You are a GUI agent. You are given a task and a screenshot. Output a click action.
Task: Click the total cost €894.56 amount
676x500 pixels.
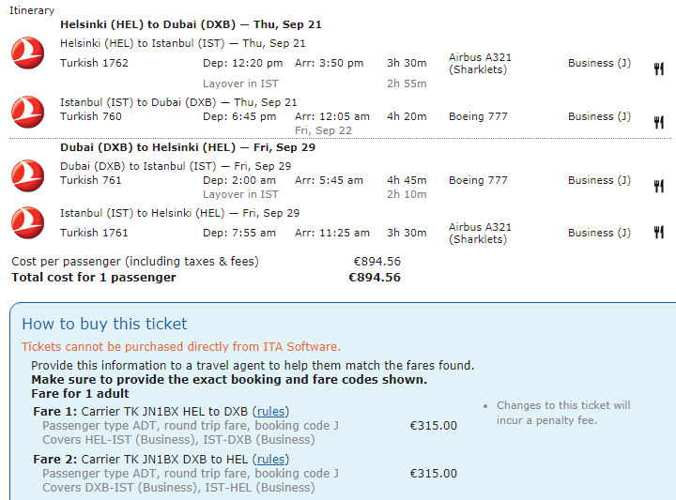point(375,278)
